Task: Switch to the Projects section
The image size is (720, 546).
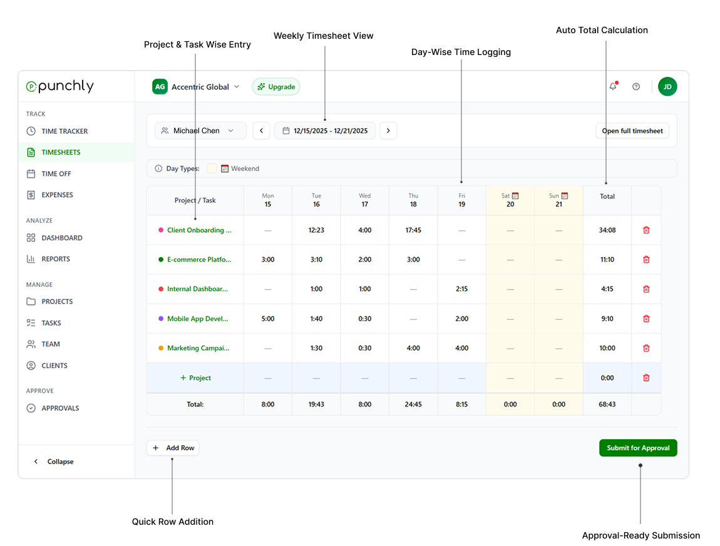Action: pyautogui.click(x=56, y=301)
